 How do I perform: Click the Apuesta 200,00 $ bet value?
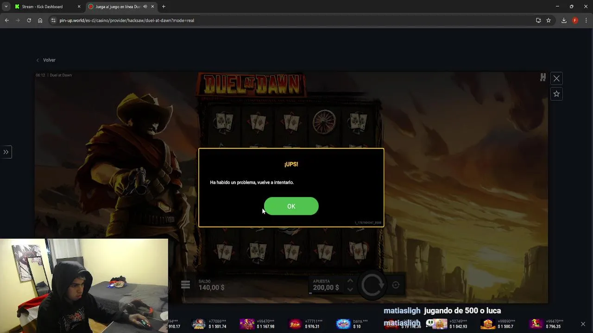coord(326,288)
